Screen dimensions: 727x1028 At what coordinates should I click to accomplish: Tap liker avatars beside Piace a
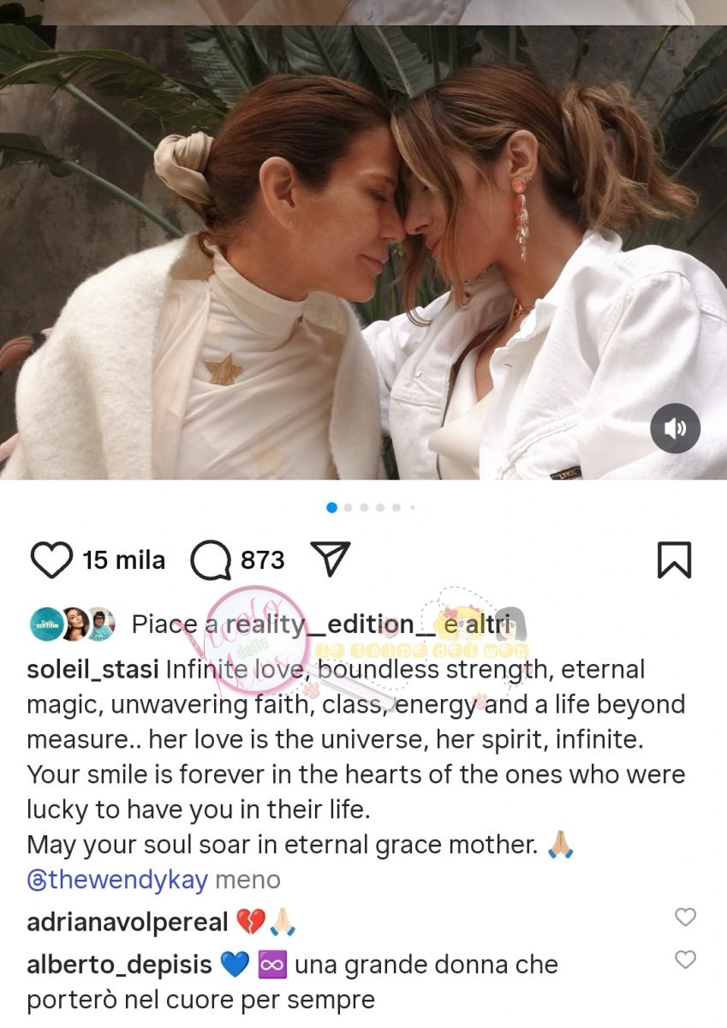pyautogui.click(x=73, y=625)
